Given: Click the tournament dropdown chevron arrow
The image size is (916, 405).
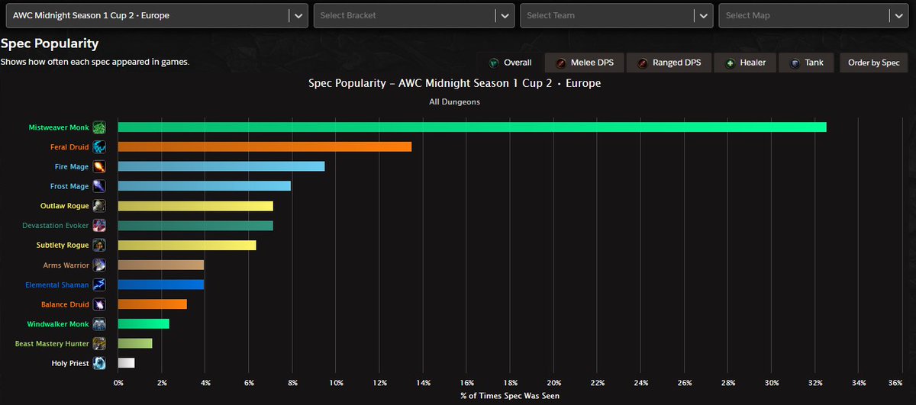Looking at the screenshot, I should click(x=298, y=15).
